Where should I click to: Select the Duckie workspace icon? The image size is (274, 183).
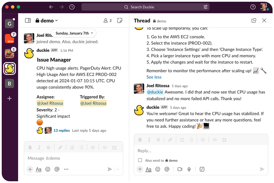click(9, 68)
